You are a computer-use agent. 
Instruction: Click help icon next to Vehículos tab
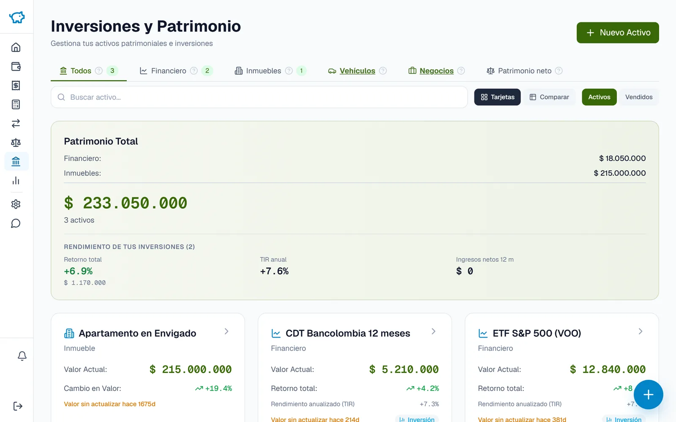pyautogui.click(x=383, y=71)
